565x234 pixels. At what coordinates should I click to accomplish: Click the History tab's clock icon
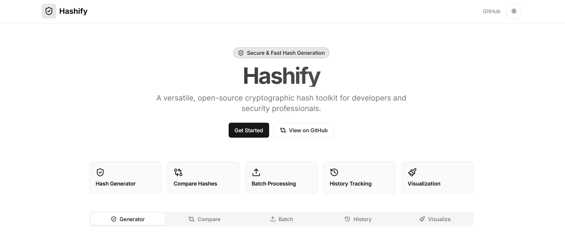347,219
